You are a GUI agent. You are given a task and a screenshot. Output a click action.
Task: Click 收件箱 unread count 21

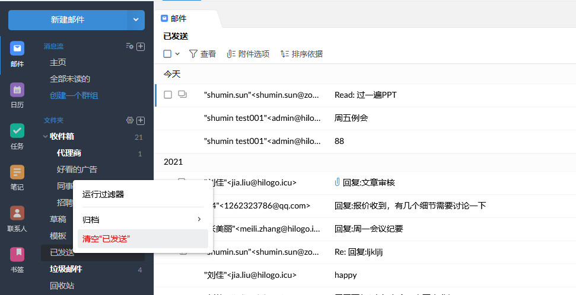click(x=138, y=137)
